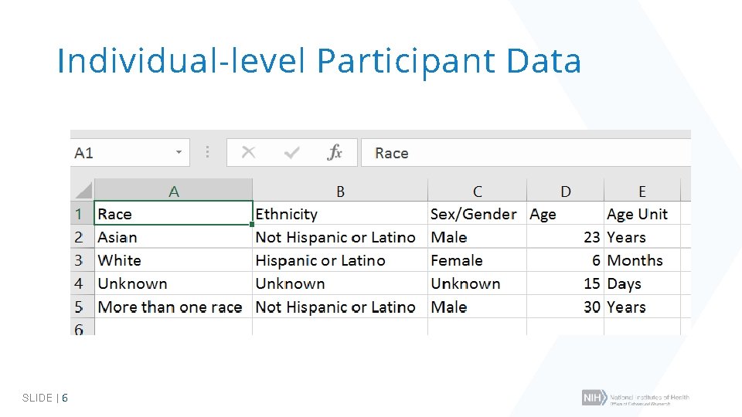Click the formula bar containing Race
The width and height of the screenshot is (742, 417).
click(526, 153)
